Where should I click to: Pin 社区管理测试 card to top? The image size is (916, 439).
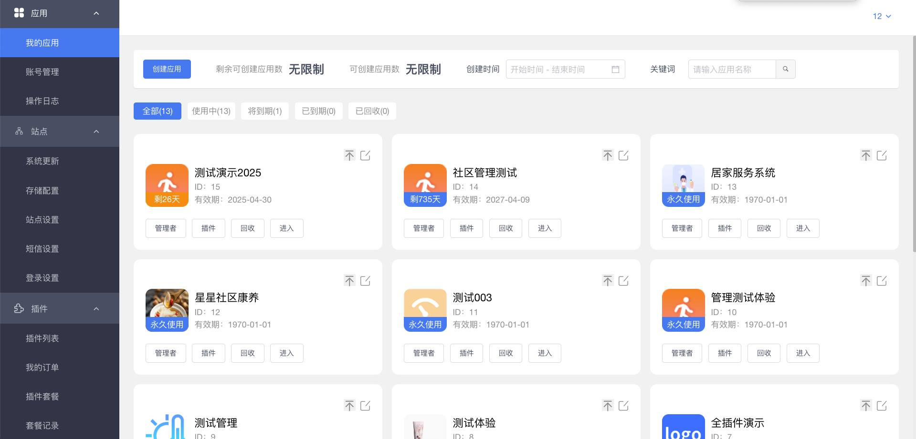pos(608,155)
